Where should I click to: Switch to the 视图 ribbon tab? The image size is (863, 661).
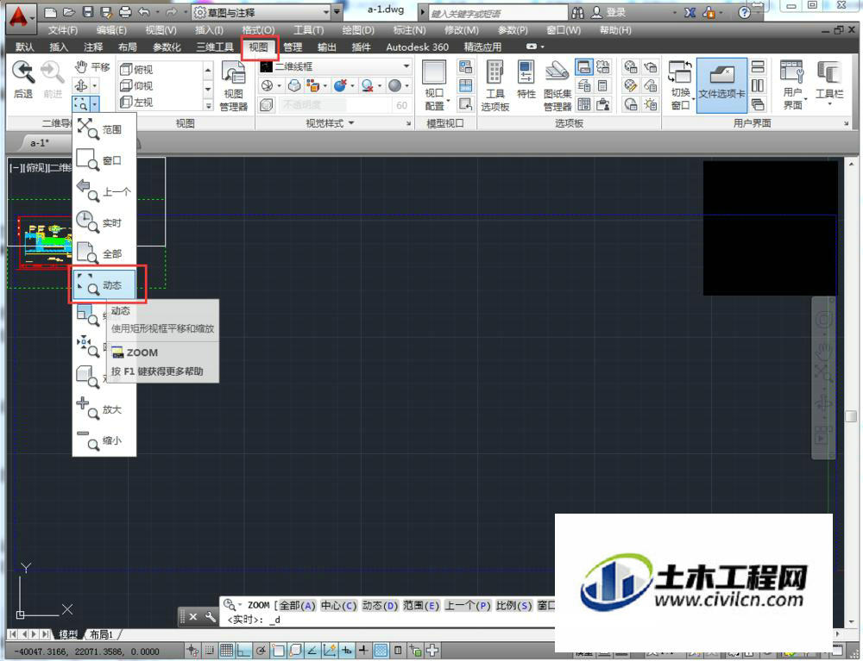[258, 47]
